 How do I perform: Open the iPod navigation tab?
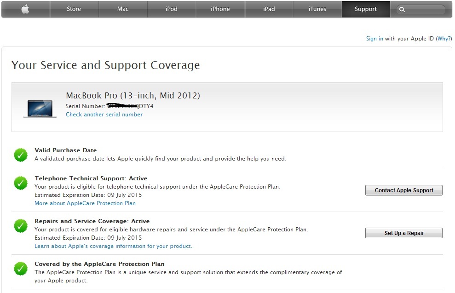pos(172,9)
